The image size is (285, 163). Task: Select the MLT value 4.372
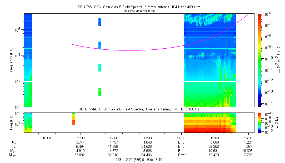pyautogui.click(x=114, y=151)
